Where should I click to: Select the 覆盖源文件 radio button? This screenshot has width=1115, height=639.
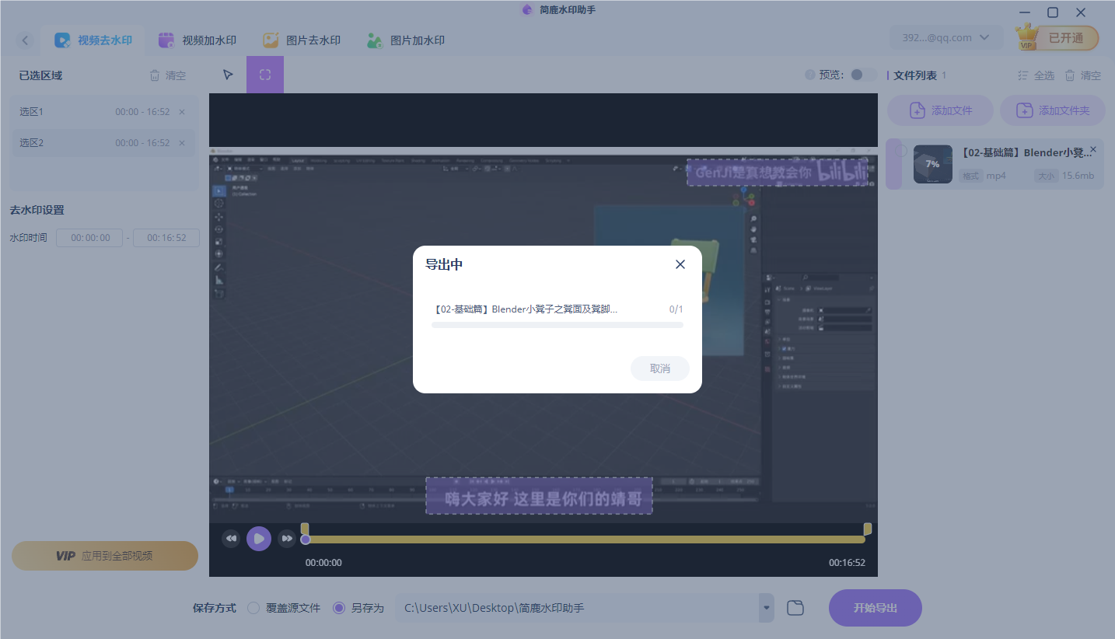pyautogui.click(x=253, y=608)
